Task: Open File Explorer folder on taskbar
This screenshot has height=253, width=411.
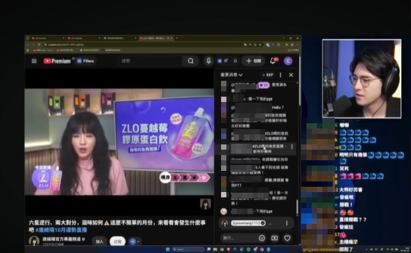Action: tap(215, 249)
